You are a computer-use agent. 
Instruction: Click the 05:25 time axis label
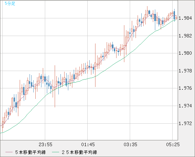coord(173,144)
